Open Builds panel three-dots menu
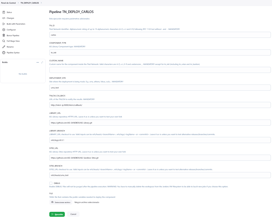Viewport: 272px width, 219px height. 38,62
